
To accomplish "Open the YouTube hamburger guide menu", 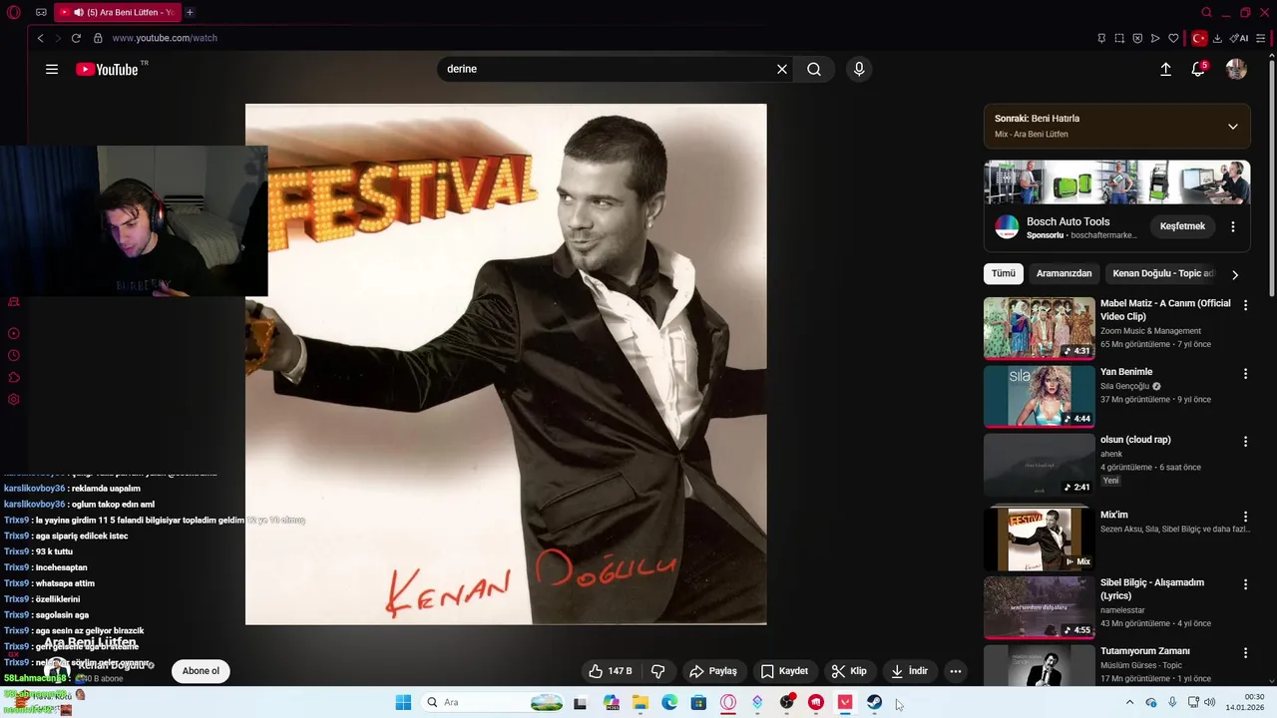I will click(52, 69).
